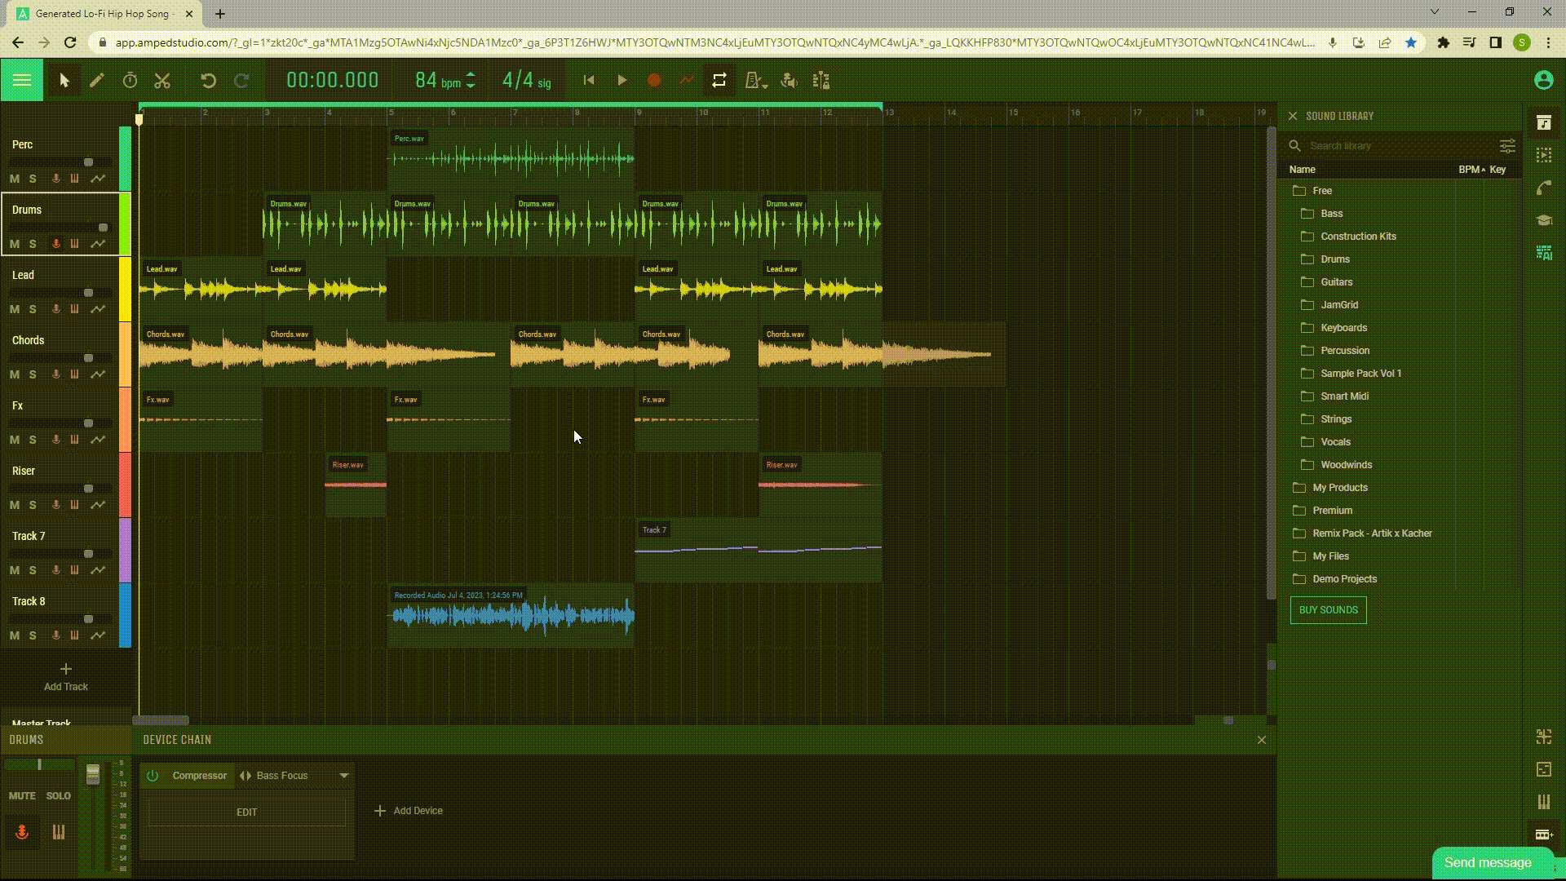Viewport: 1566px width, 881px height.
Task: Click the Loop toggle button
Action: click(x=719, y=81)
